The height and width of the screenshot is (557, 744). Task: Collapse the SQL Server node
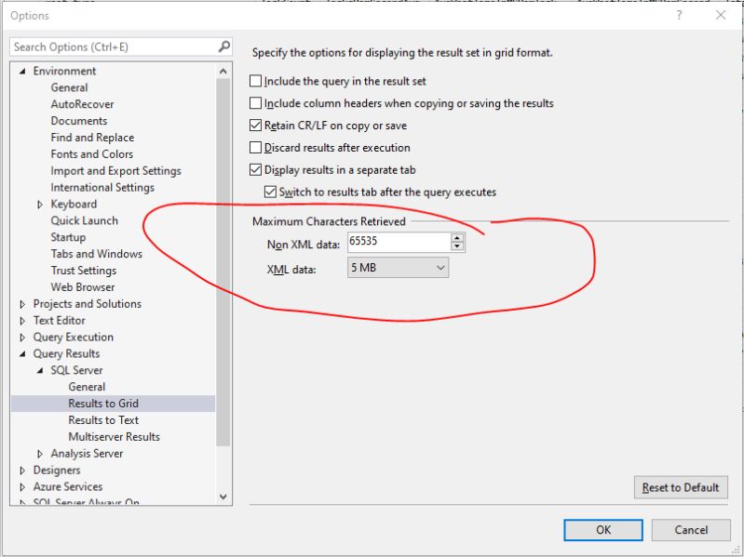point(40,370)
